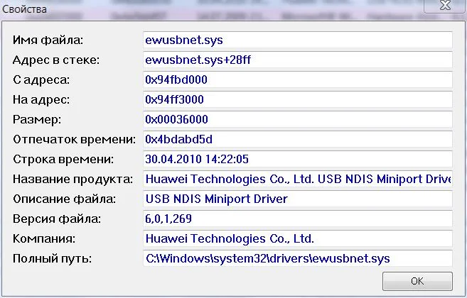Click the Имя файла field with ewusbnet.sys
This screenshot has height=298, width=467.
tap(298, 40)
